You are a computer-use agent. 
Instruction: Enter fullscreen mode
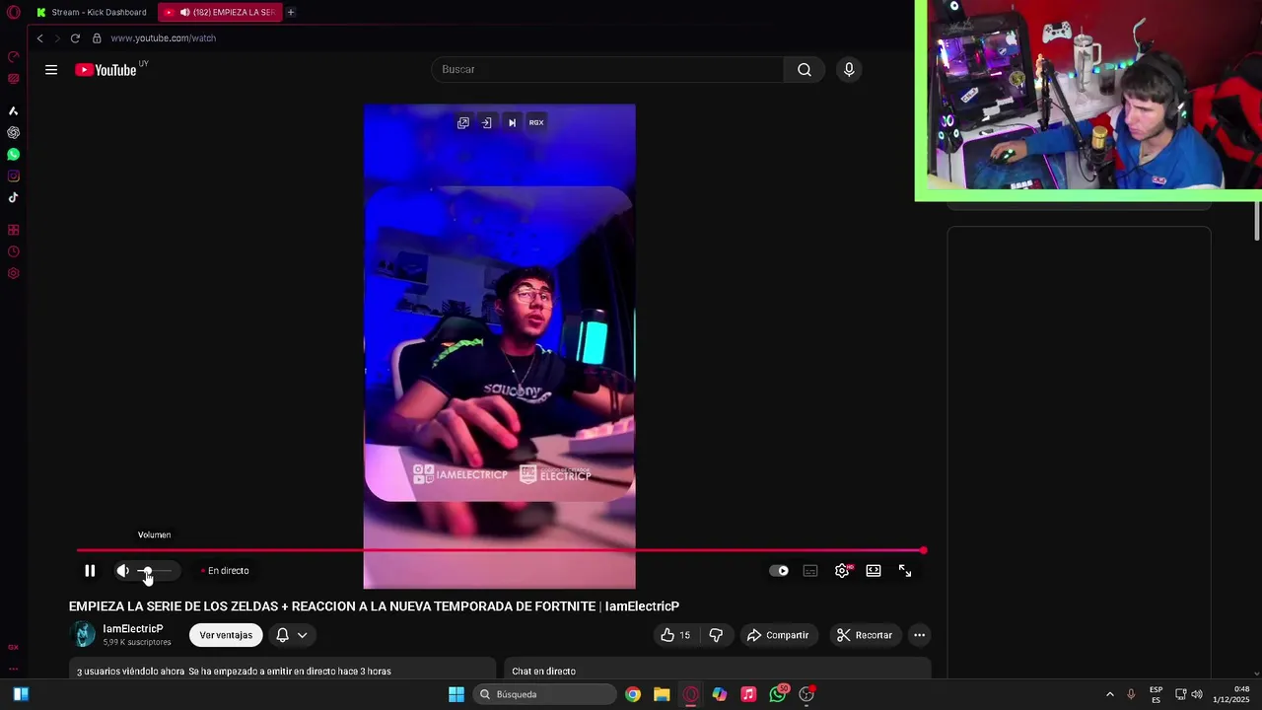click(905, 571)
